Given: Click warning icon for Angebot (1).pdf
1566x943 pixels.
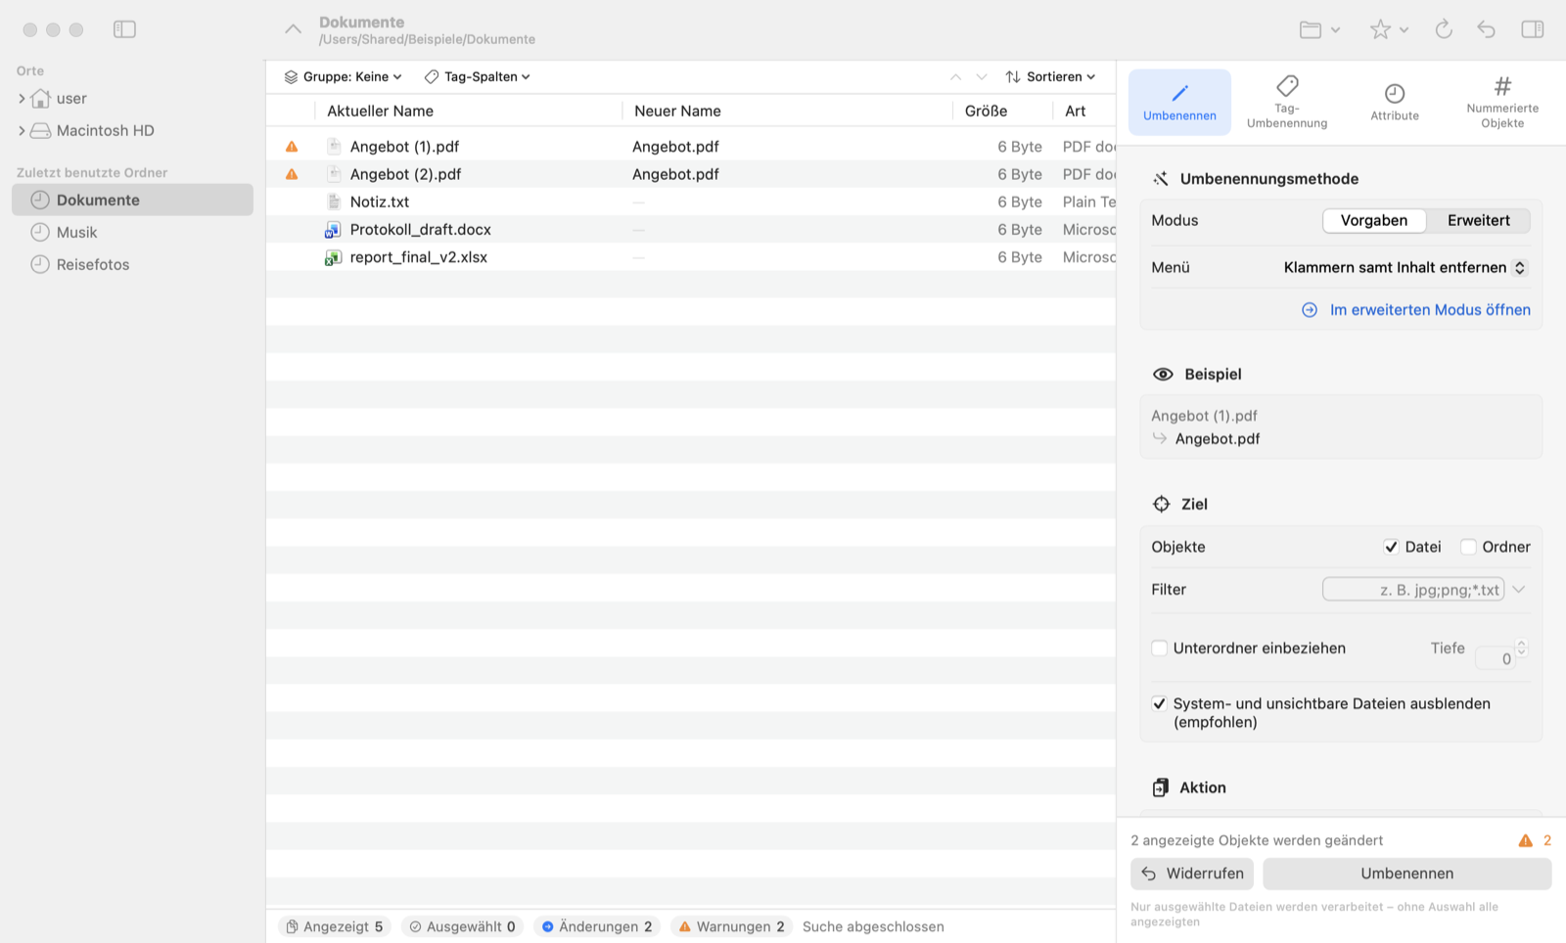Looking at the screenshot, I should [292, 147].
